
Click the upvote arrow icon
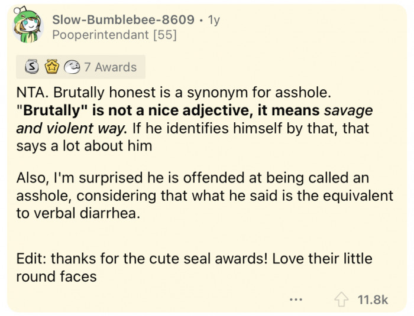coord(342,299)
